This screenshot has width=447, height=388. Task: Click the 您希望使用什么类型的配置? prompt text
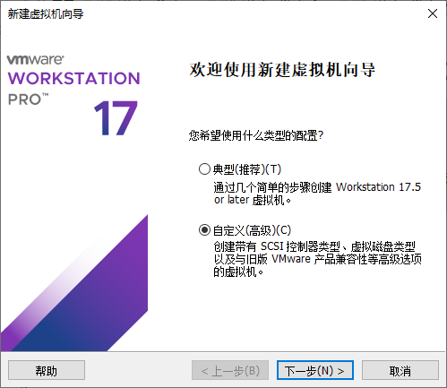pos(256,135)
